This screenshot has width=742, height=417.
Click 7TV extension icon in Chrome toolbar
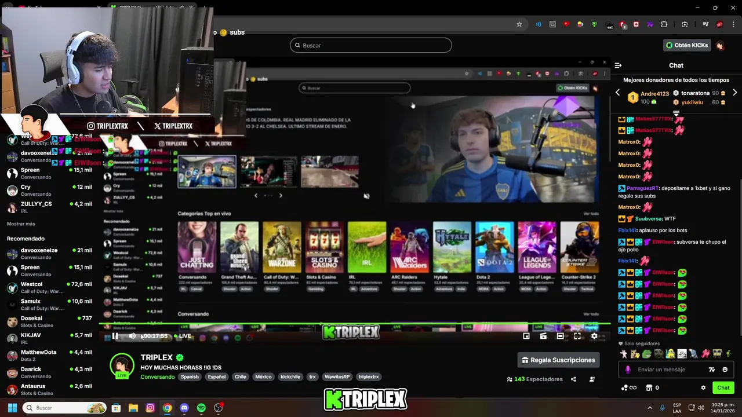(650, 24)
